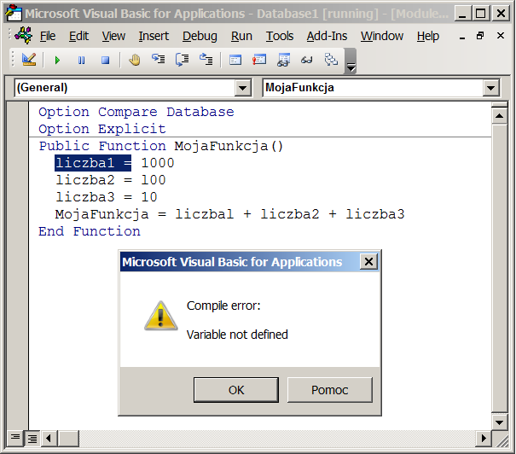Screen dimensions: 516x454
Task: Open the Edit menu
Action: tap(78, 36)
